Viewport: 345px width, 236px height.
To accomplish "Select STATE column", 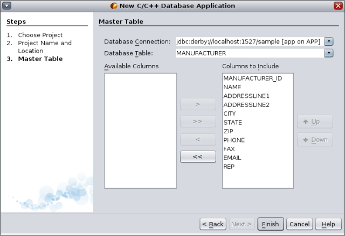I will (x=258, y=123).
